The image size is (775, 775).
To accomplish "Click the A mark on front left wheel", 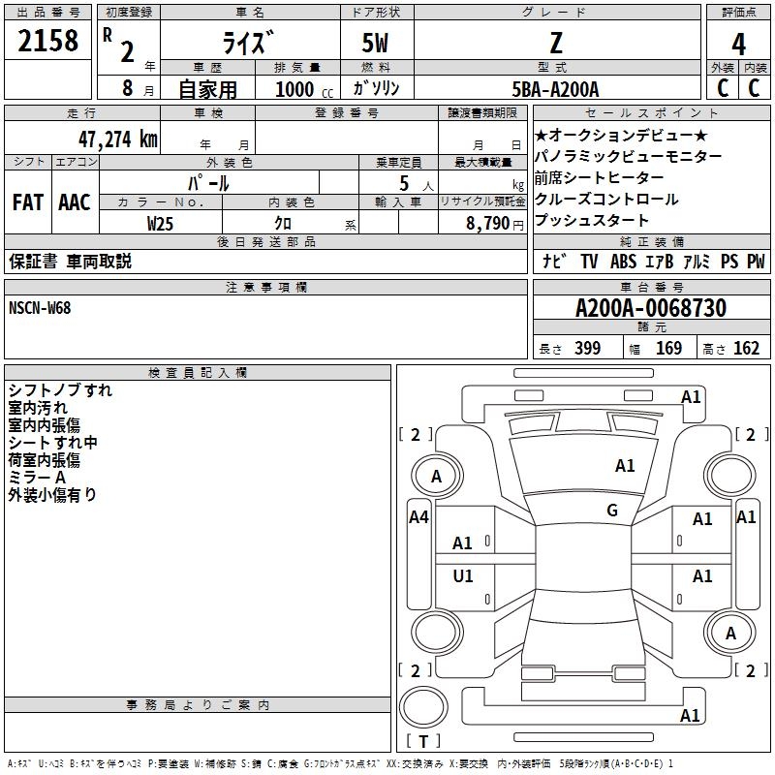I will 437,477.
